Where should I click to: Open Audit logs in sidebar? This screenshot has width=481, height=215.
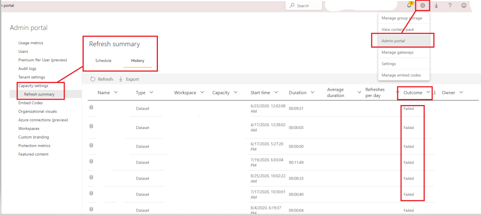[x=27, y=68]
